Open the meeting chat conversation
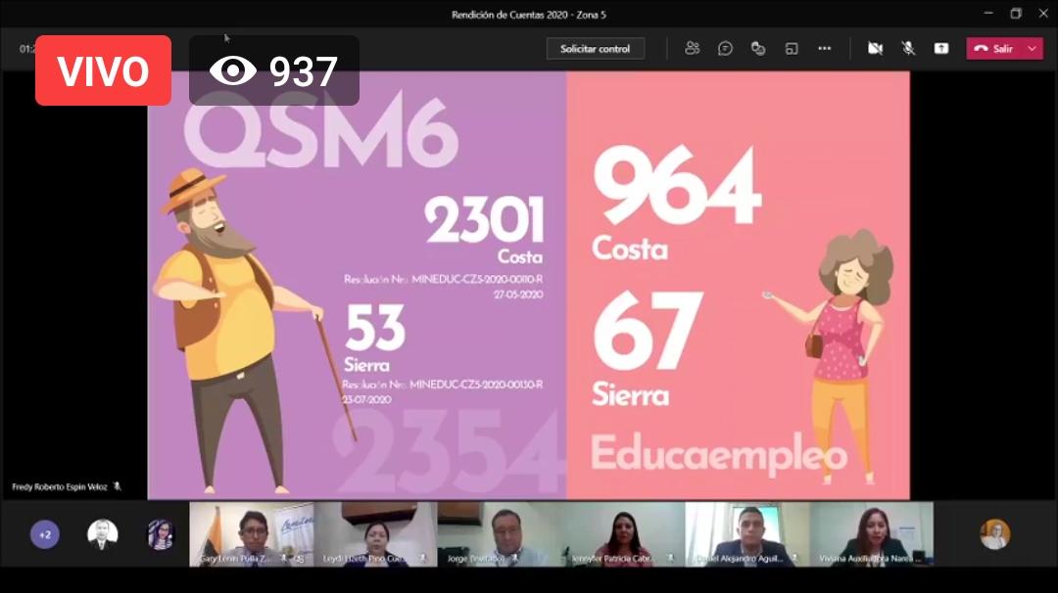1058x593 pixels. click(725, 49)
